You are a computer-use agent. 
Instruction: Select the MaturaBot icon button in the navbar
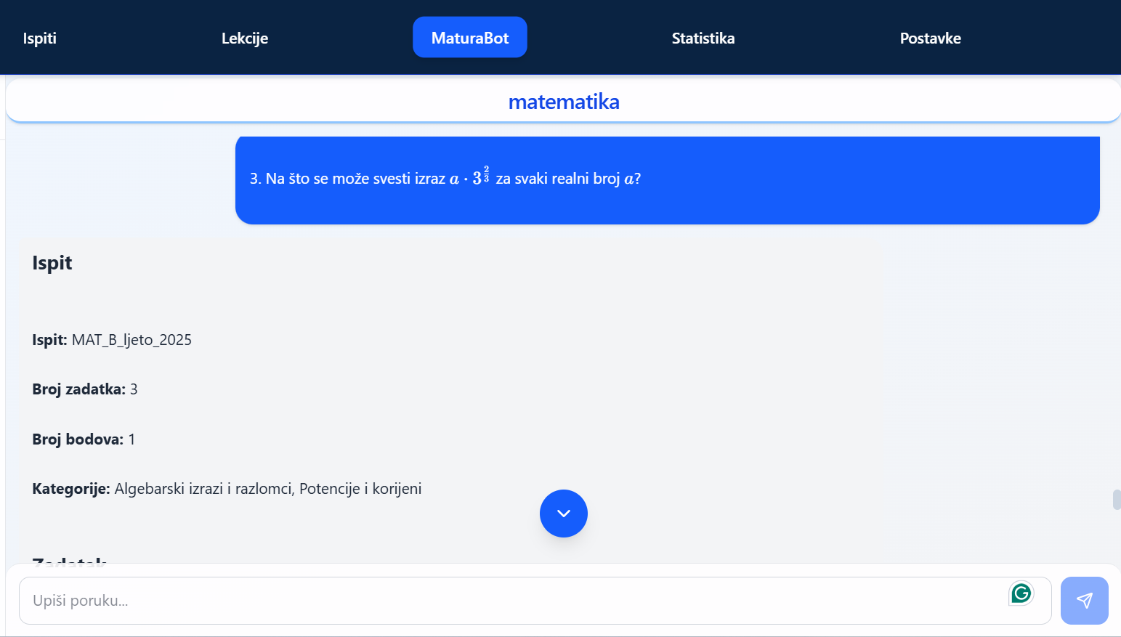coord(469,36)
